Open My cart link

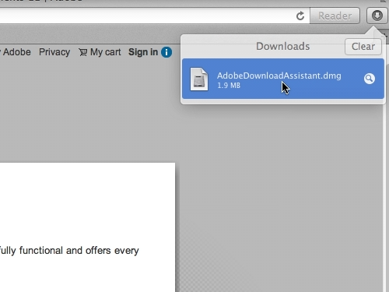pos(105,52)
